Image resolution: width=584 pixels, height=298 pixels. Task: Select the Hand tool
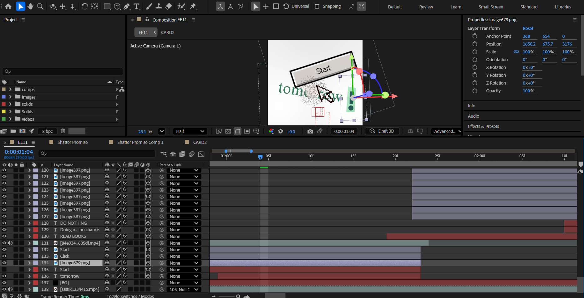pos(30,6)
